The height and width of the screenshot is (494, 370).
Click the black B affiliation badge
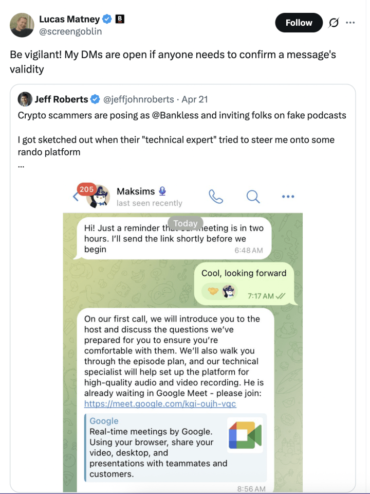(120, 20)
